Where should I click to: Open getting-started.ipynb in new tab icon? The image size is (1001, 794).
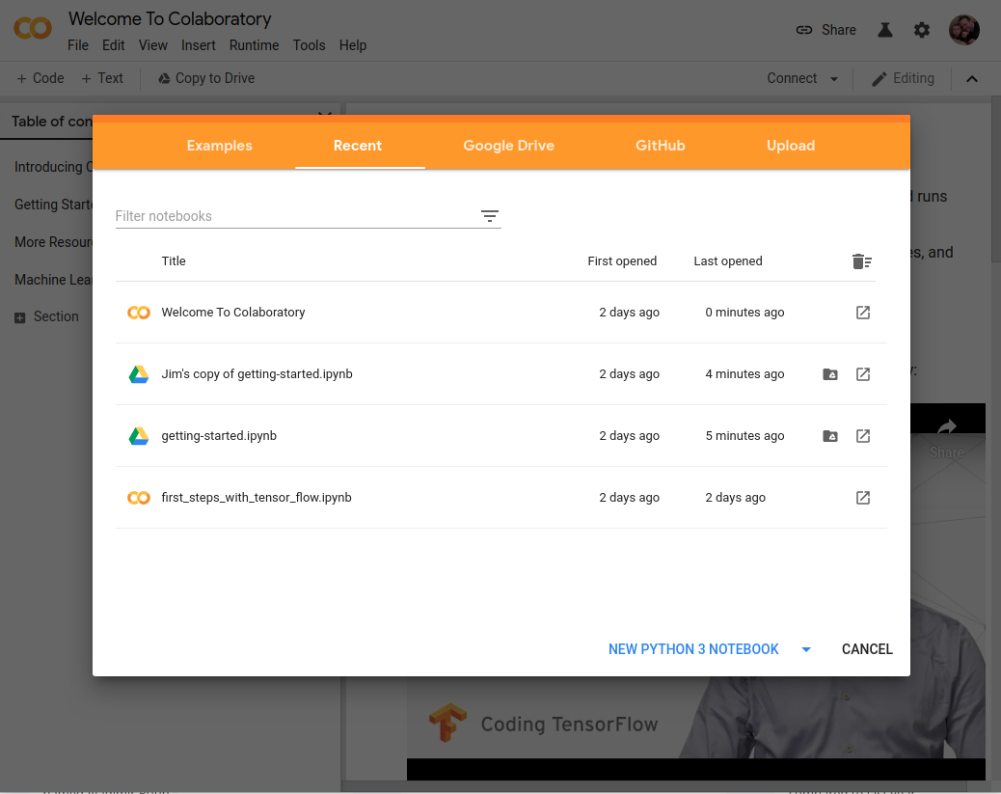863,436
